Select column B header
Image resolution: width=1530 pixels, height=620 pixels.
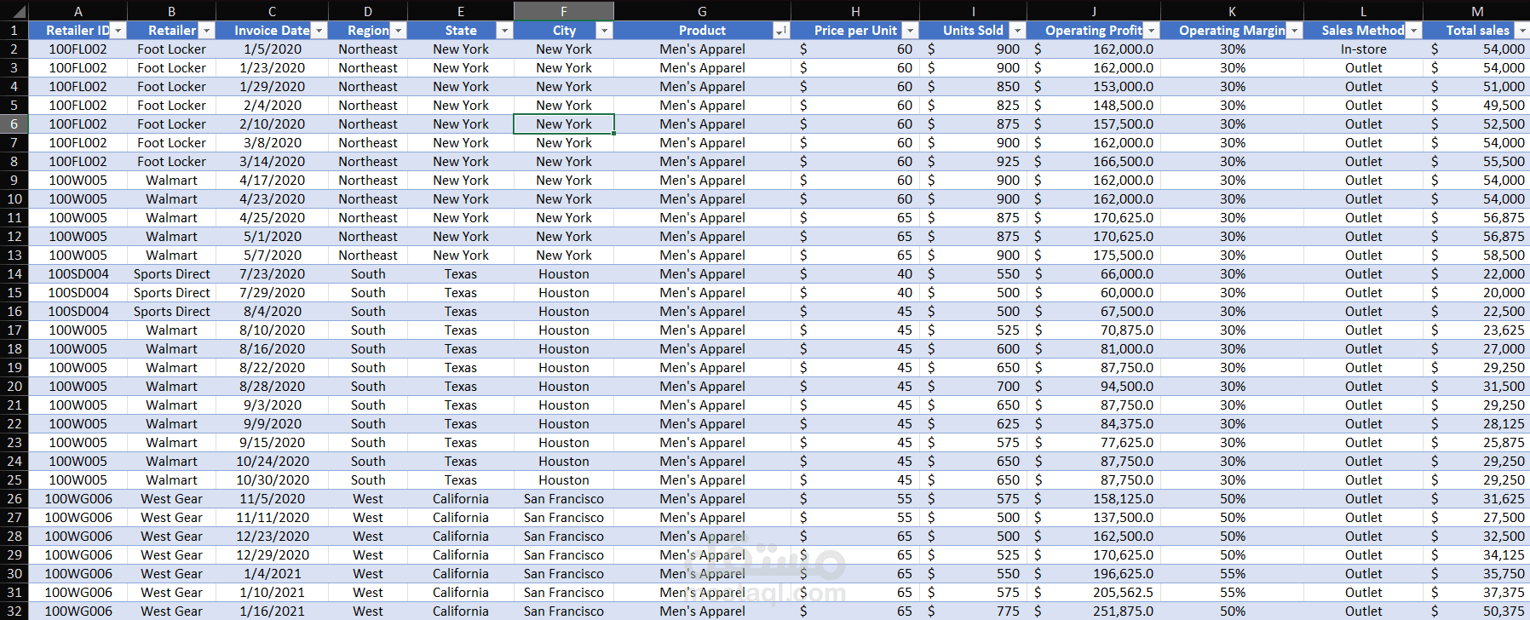tap(172, 11)
